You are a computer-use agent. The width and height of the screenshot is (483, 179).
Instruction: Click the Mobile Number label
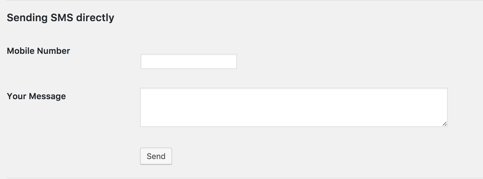tap(38, 51)
